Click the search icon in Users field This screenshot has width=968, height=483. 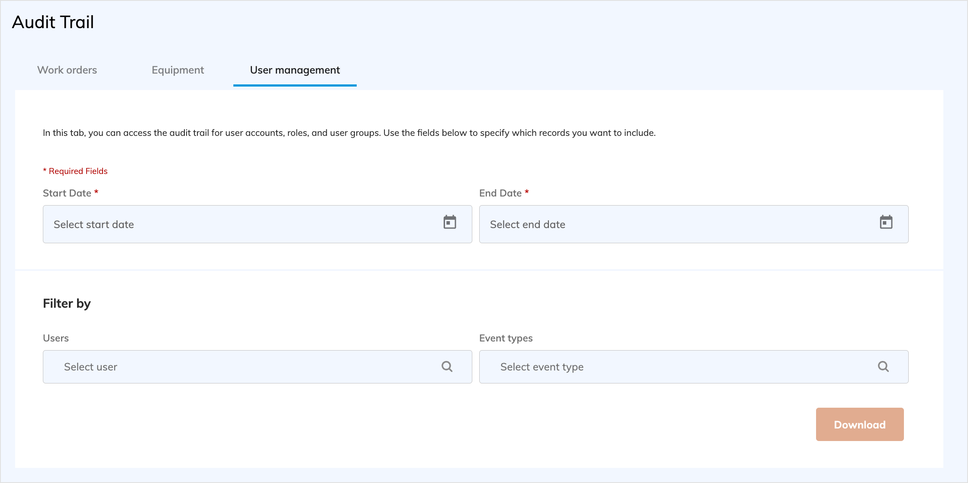447,367
